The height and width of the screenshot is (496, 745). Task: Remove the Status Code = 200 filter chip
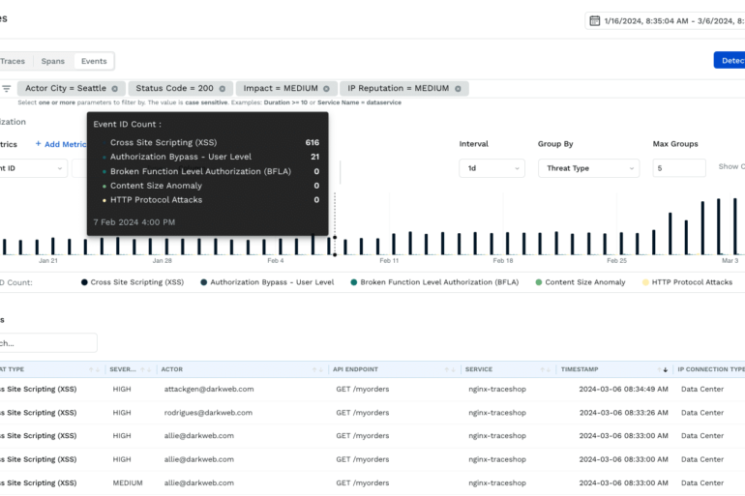[222, 89]
